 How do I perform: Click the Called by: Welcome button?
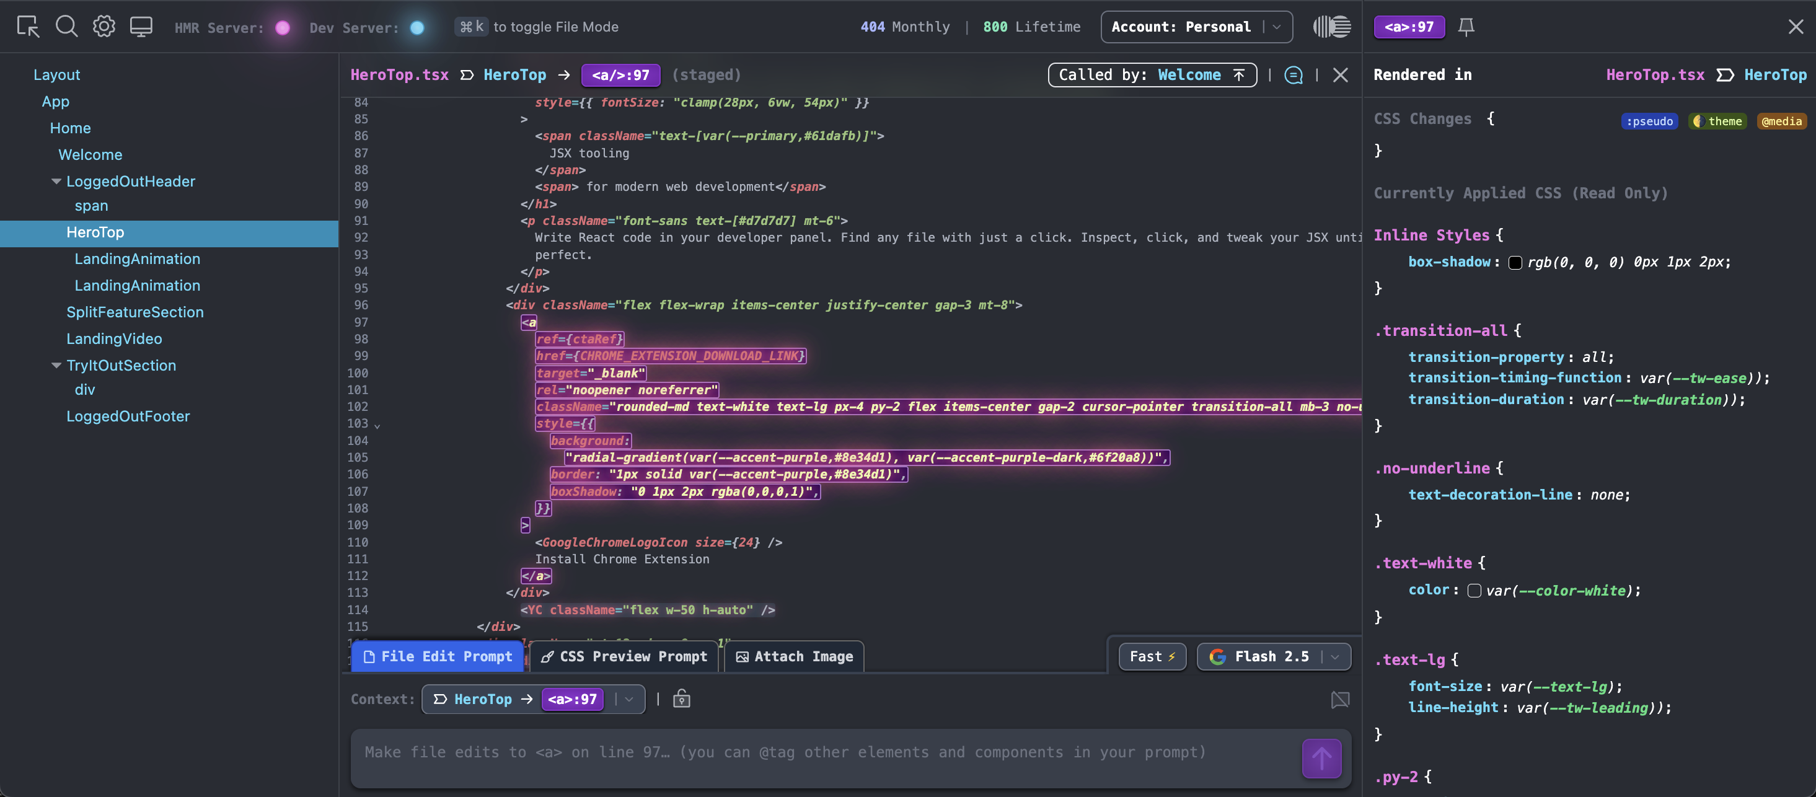(1152, 75)
